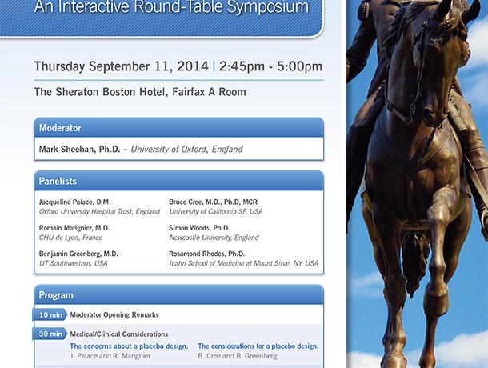Click panelist 'Rosamond Rhodes, Ph.D.'
Viewport: 488px width, 368px height.
pos(206,254)
